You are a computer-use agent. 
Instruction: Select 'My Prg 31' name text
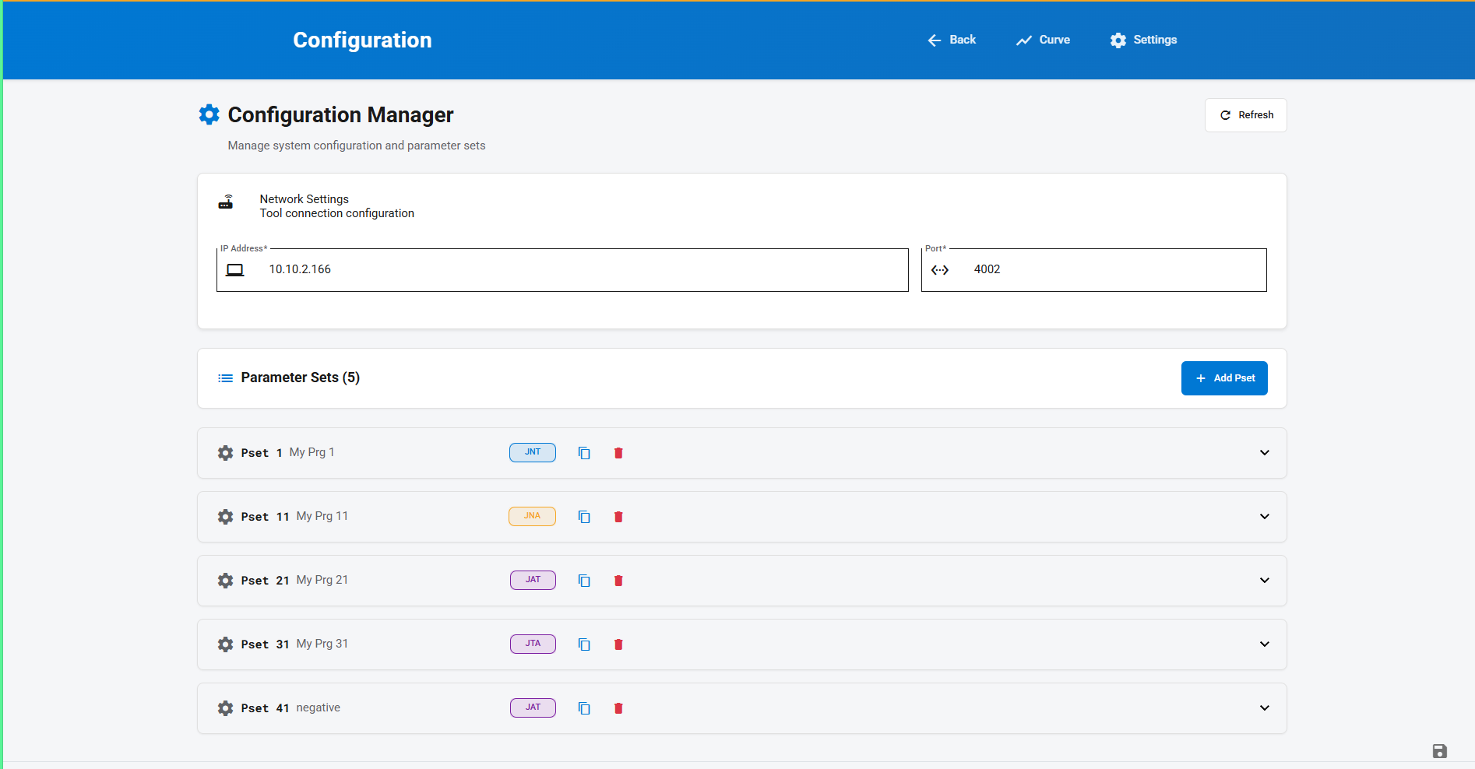tap(322, 644)
